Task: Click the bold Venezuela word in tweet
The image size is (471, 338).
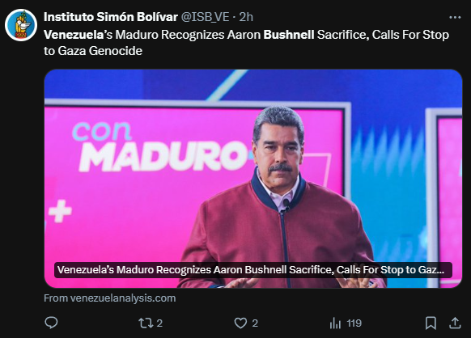Action: tap(74, 35)
